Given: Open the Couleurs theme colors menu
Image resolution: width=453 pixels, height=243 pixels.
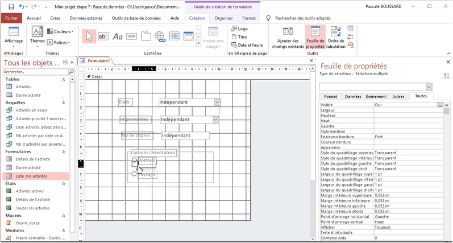Looking at the screenshot, I should (x=61, y=32).
